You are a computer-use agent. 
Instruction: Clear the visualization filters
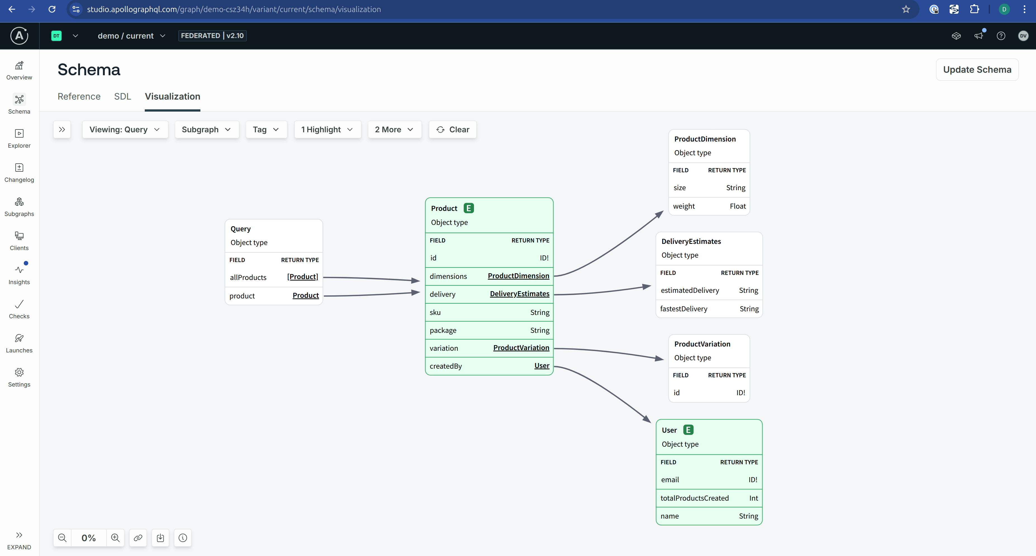click(452, 130)
